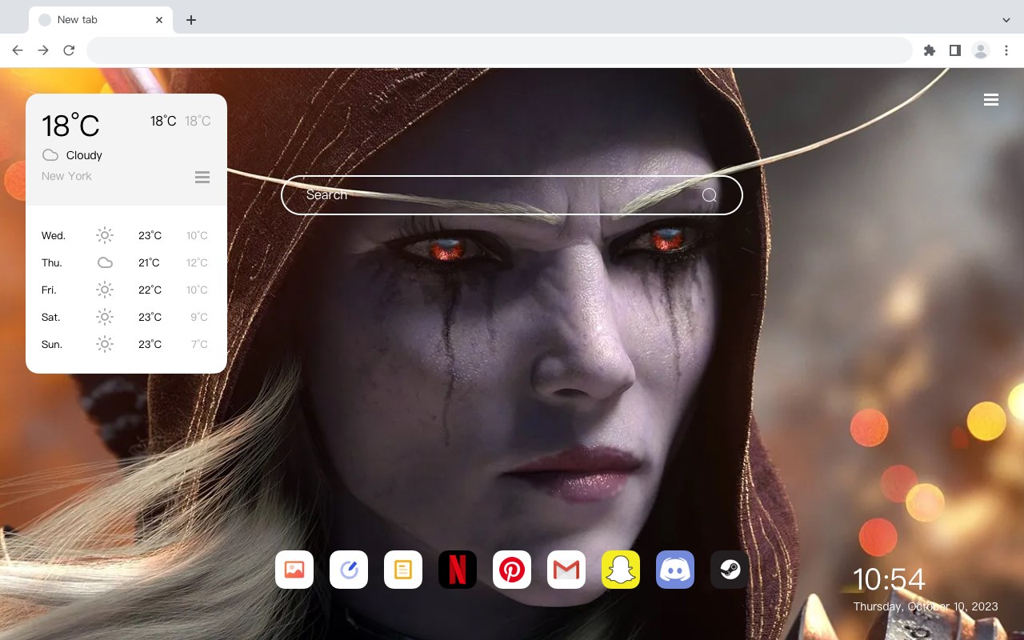Open the profile avatar menu

tap(981, 50)
